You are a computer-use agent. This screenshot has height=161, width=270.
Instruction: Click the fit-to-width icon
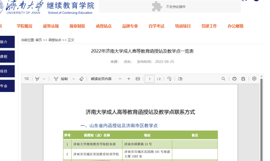138,79
